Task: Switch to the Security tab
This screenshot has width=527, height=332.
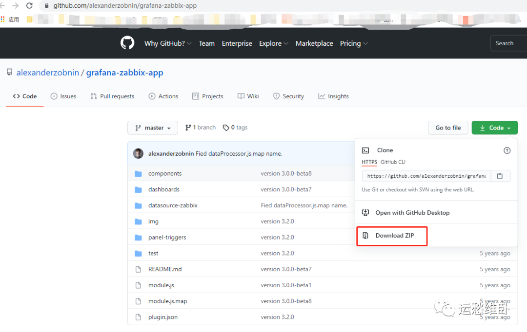Action: [289, 96]
